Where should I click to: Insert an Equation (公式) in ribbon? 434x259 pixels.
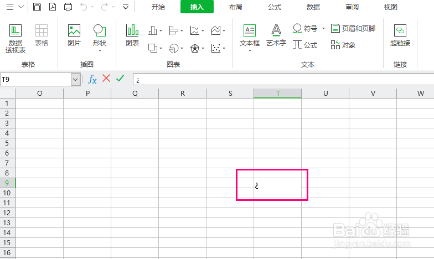click(x=305, y=45)
